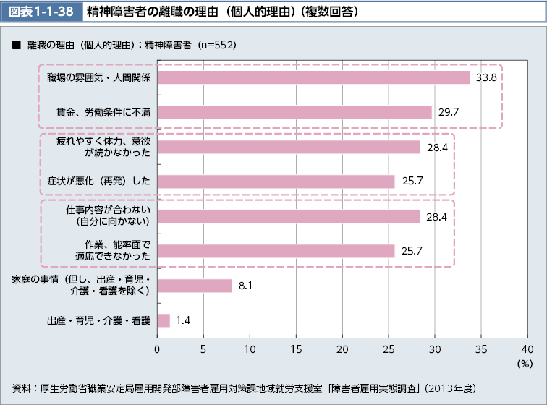The image size is (547, 405).
Task: Click the 40 tick on the x-axis
Action: click(527, 349)
